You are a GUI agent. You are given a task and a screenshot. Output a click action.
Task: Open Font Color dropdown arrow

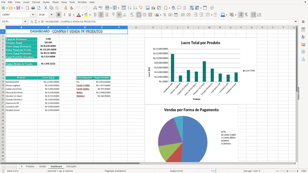[x=82, y=15]
